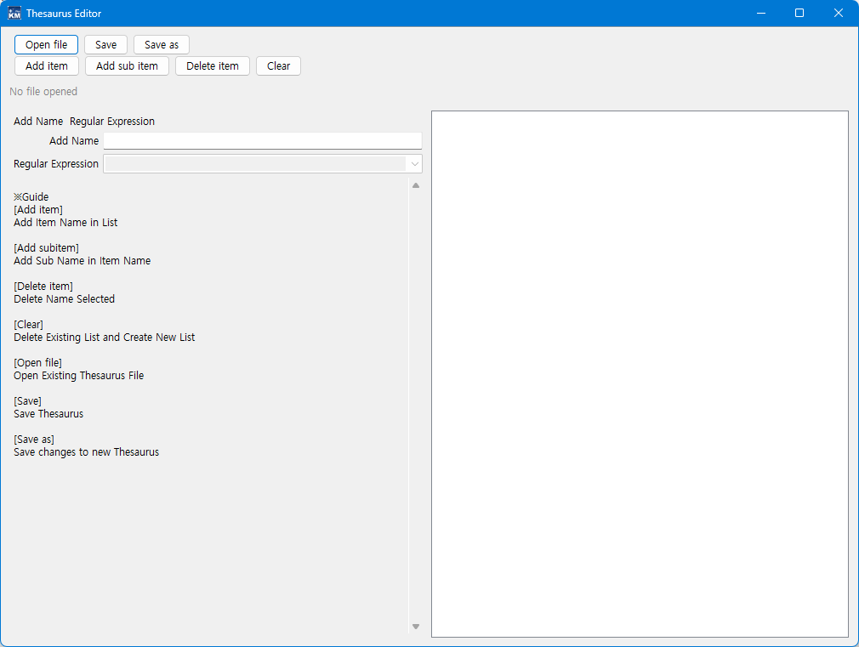Clear the list with the Clear button

(278, 66)
